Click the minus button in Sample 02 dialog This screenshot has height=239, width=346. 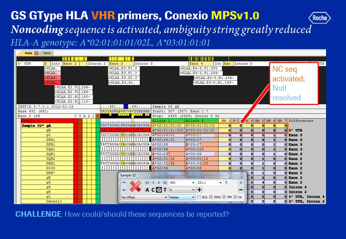click(241, 190)
